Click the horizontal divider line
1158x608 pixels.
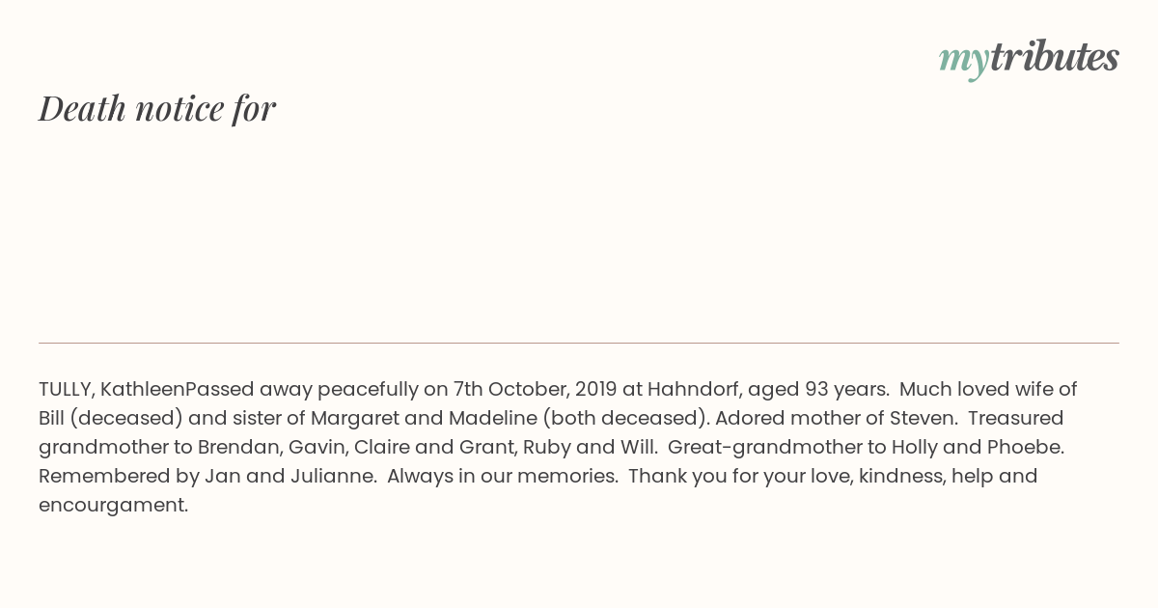tap(579, 343)
